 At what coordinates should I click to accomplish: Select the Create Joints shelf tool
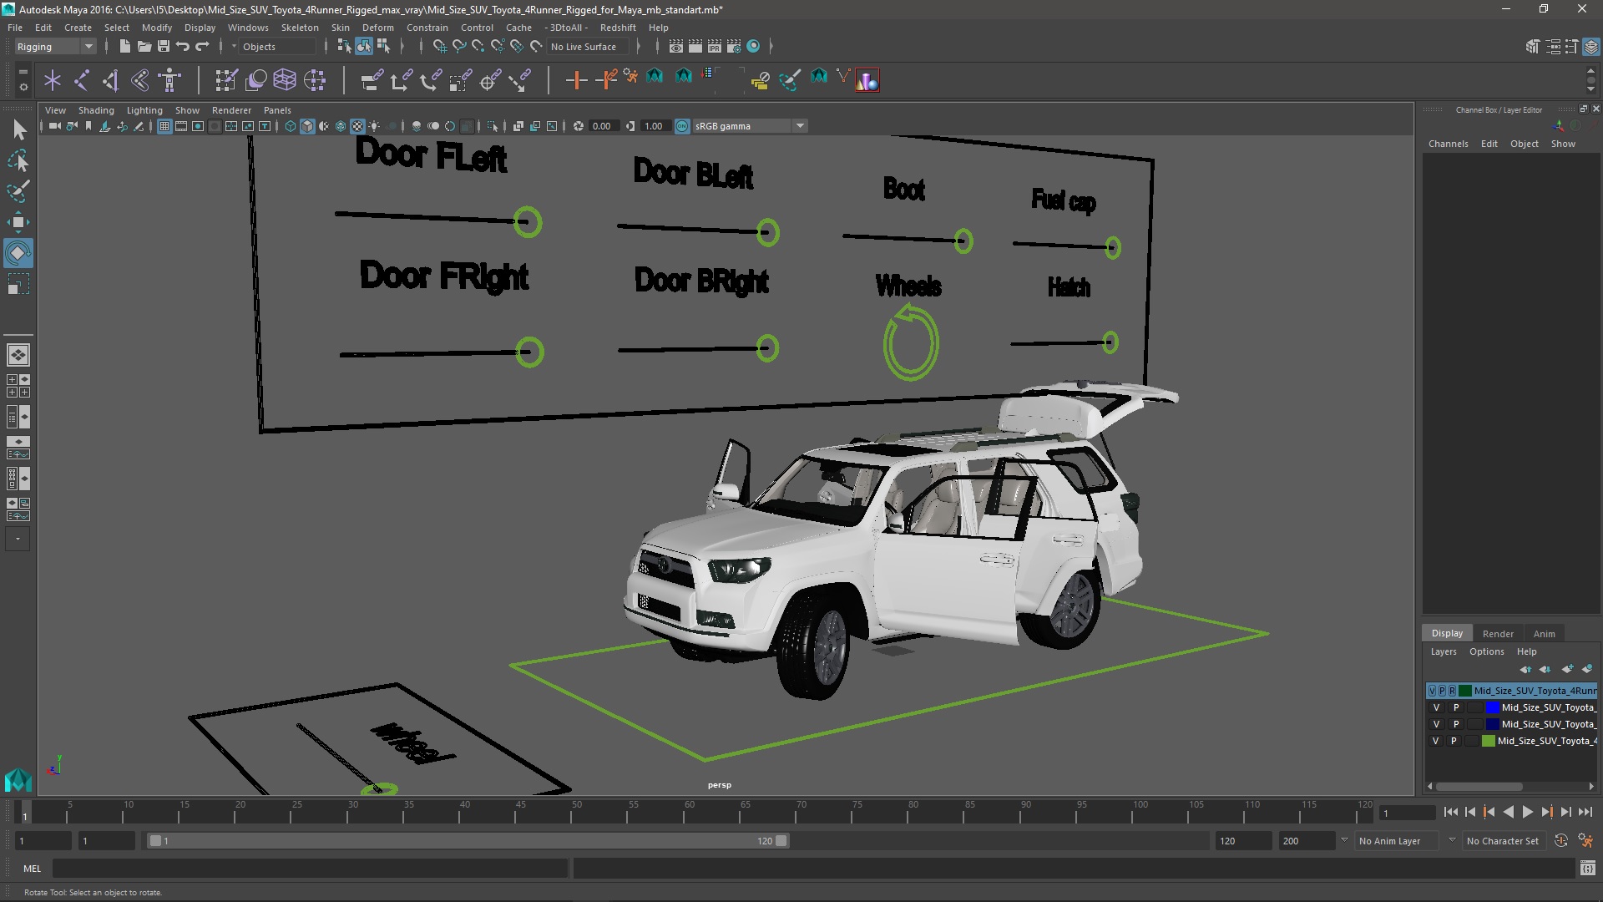tap(82, 80)
